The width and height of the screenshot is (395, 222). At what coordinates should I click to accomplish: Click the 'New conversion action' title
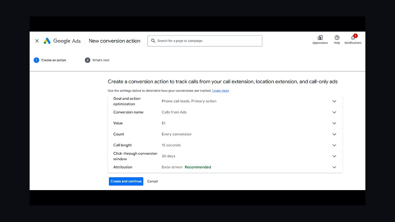click(115, 41)
